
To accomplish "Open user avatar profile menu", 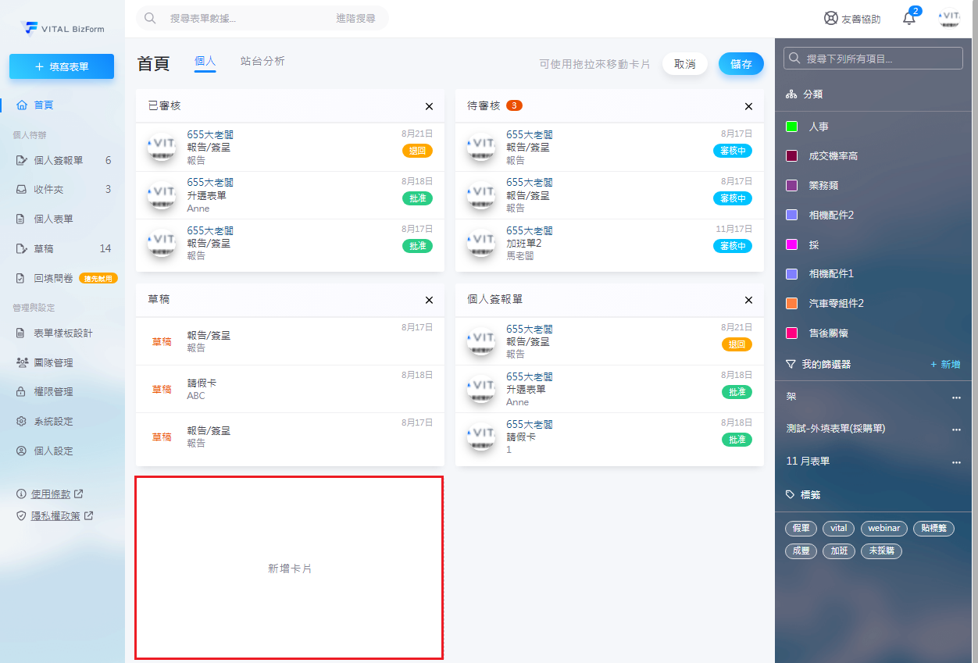I will pos(950,19).
